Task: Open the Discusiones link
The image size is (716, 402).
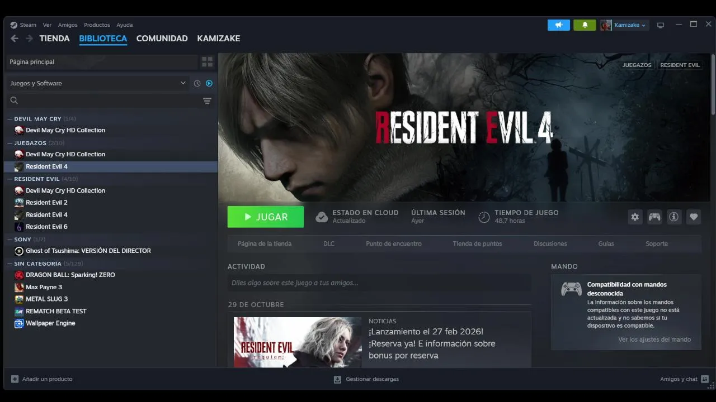Action: [x=550, y=244]
